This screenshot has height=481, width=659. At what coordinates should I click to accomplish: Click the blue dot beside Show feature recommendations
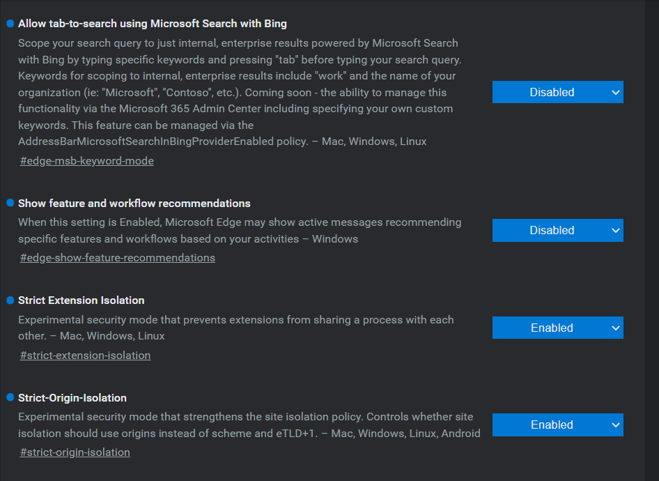10,204
